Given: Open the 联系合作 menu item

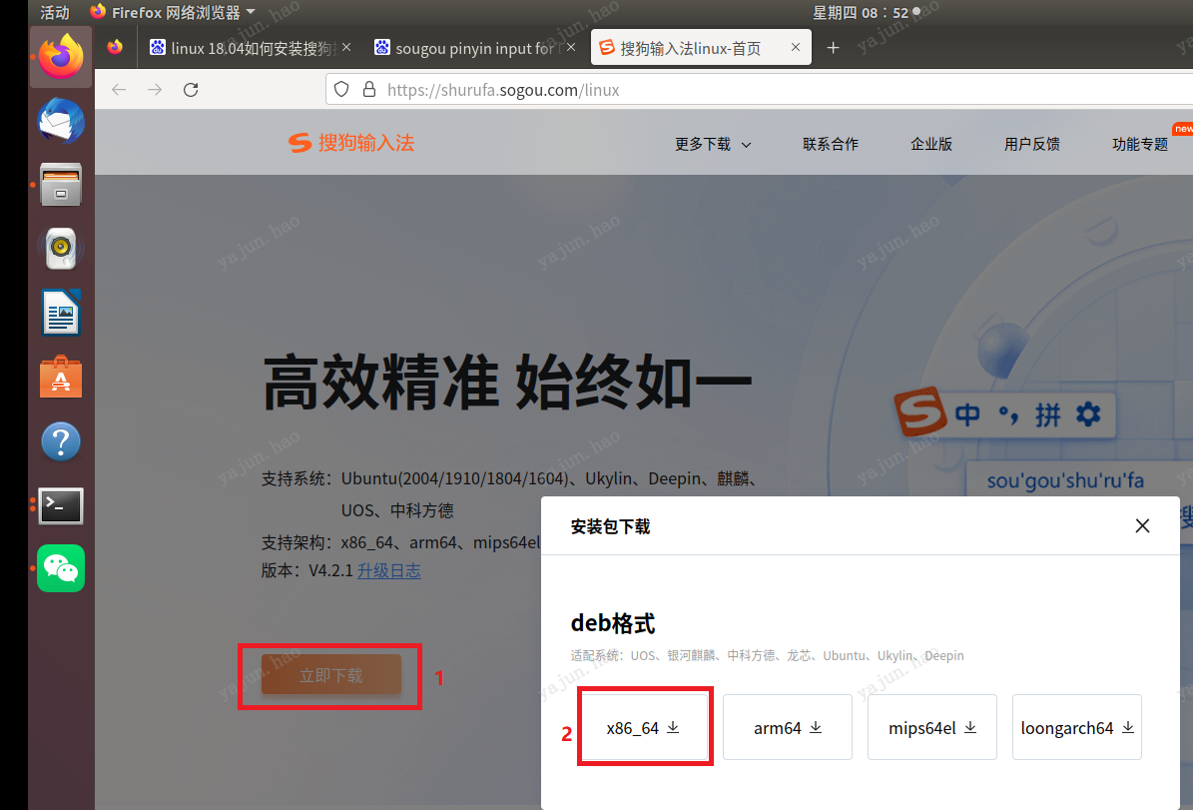Looking at the screenshot, I should click(830, 144).
